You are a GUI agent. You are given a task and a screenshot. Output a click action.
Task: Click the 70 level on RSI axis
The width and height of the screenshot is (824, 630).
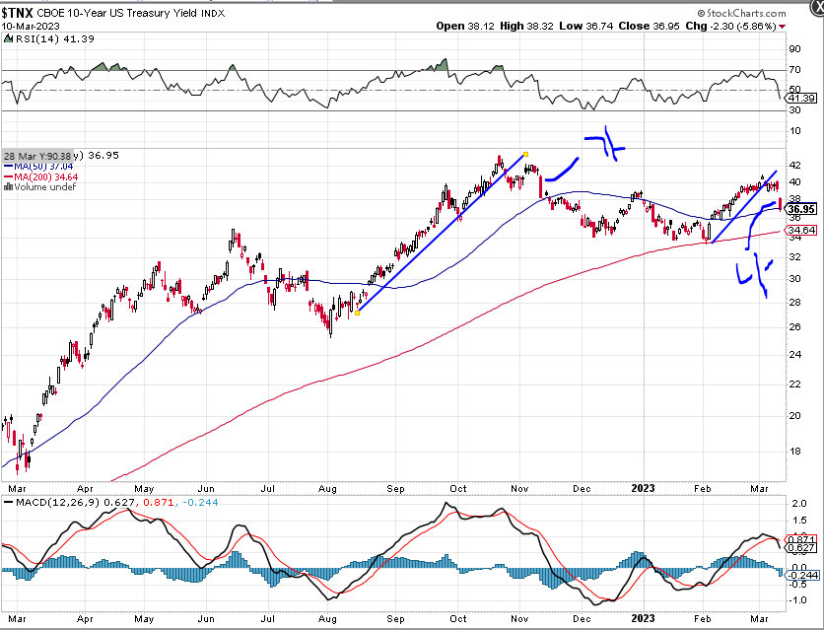pyautogui.click(x=795, y=69)
